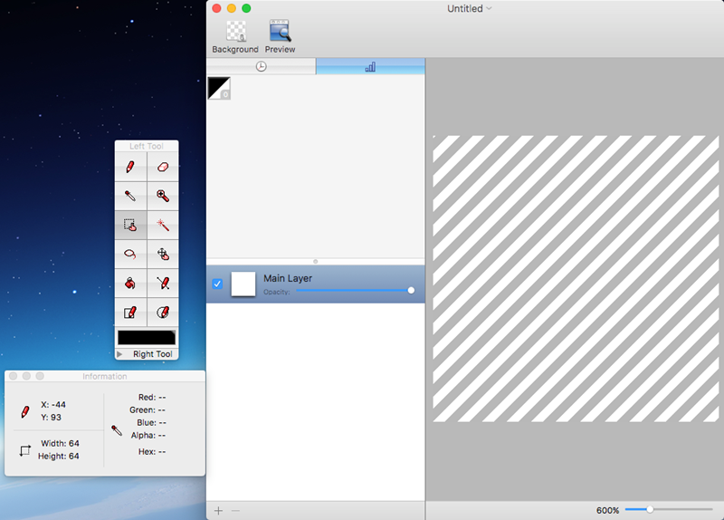
Task: Select the Zoom magnifier tool
Action: pos(163,196)
